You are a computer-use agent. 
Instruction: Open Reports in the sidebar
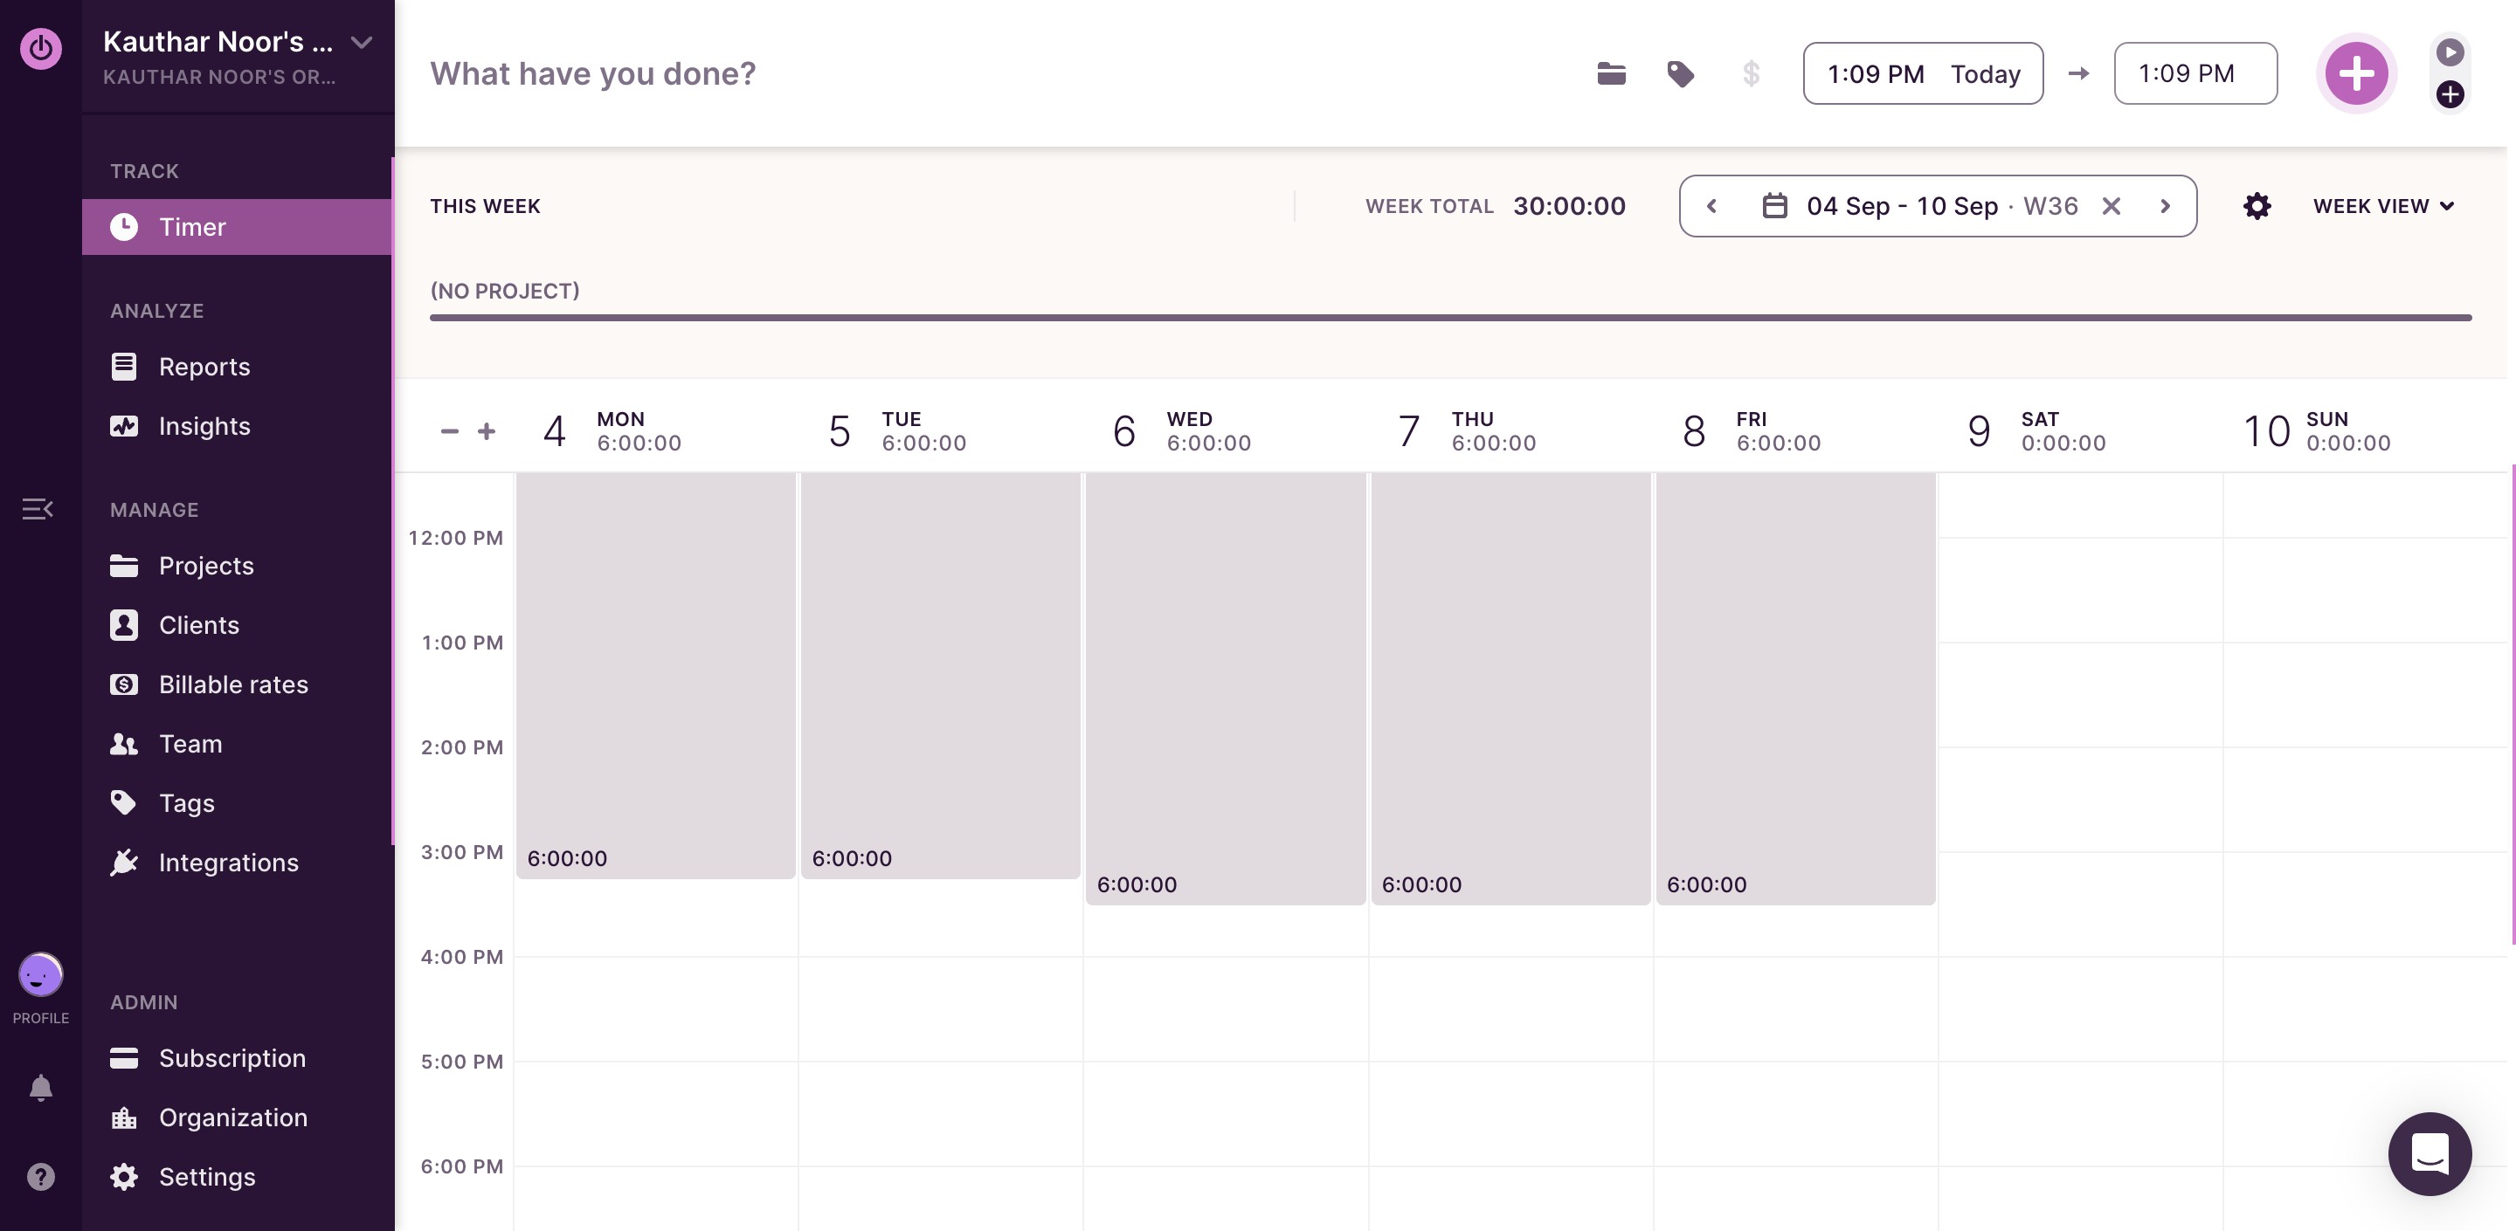pyautogui.click(x=204, y=366)
